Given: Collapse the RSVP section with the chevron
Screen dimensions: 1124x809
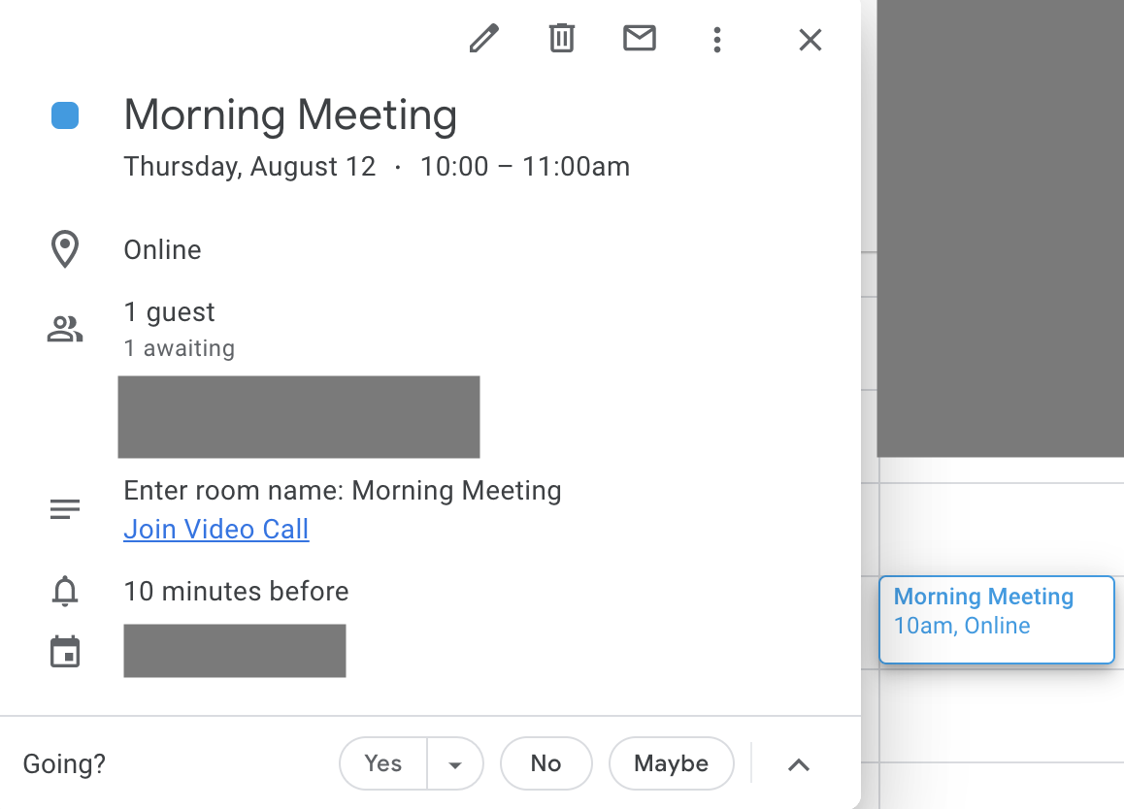Looking at the screenshot, I should click(799, 764).
